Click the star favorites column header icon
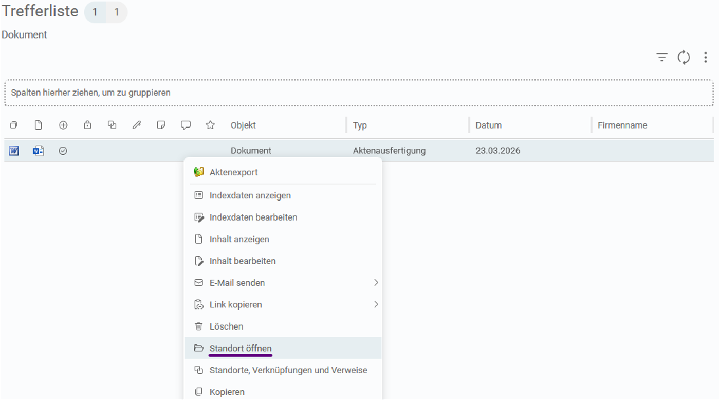The image size is (719, 400). click(210, 125)
